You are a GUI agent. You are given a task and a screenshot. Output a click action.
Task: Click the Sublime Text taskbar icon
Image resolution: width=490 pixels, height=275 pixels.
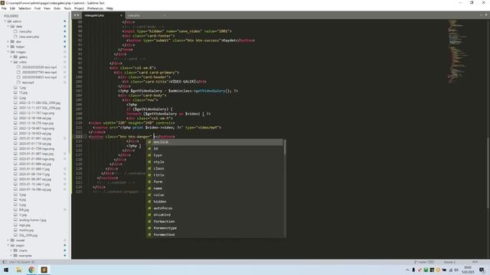44,270
